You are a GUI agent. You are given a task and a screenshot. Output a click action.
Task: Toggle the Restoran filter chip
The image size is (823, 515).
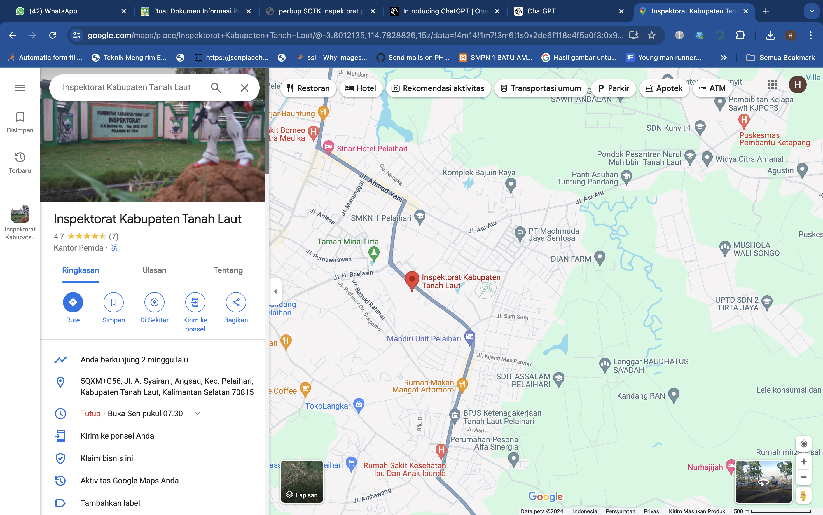pos(308,88)
